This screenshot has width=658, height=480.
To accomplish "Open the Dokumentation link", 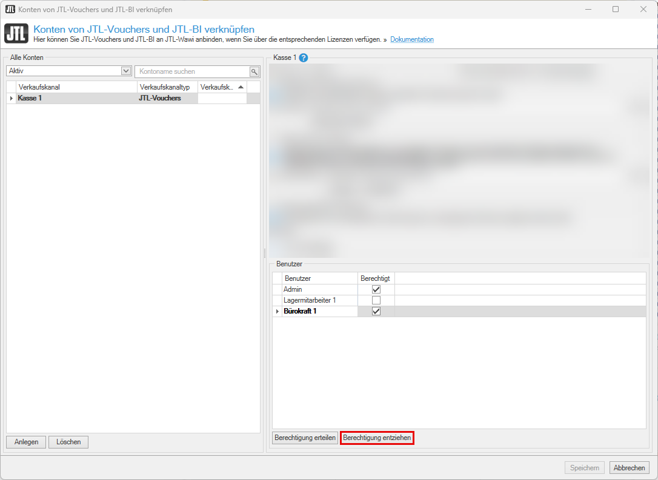I will [x=412, y=39].
